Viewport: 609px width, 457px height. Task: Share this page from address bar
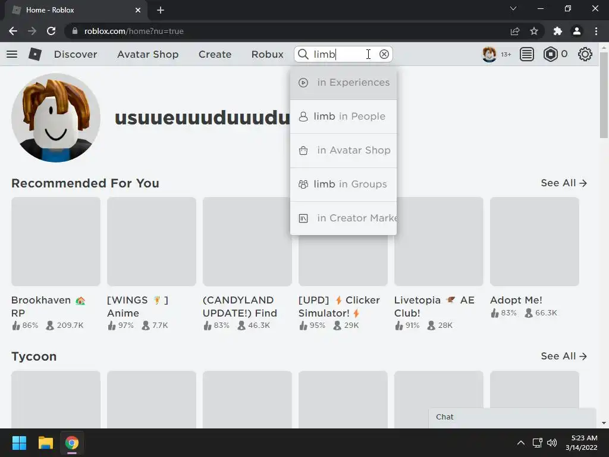[x=515, y=31]
